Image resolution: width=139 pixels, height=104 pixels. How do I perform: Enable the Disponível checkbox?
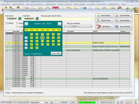point(17,23)
